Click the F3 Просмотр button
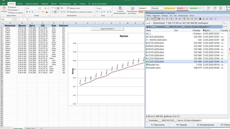The height and width of the screenshot is (129, 230). click(157, 125)
